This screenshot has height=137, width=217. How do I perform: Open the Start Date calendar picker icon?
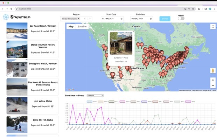[x=121, y=19]
